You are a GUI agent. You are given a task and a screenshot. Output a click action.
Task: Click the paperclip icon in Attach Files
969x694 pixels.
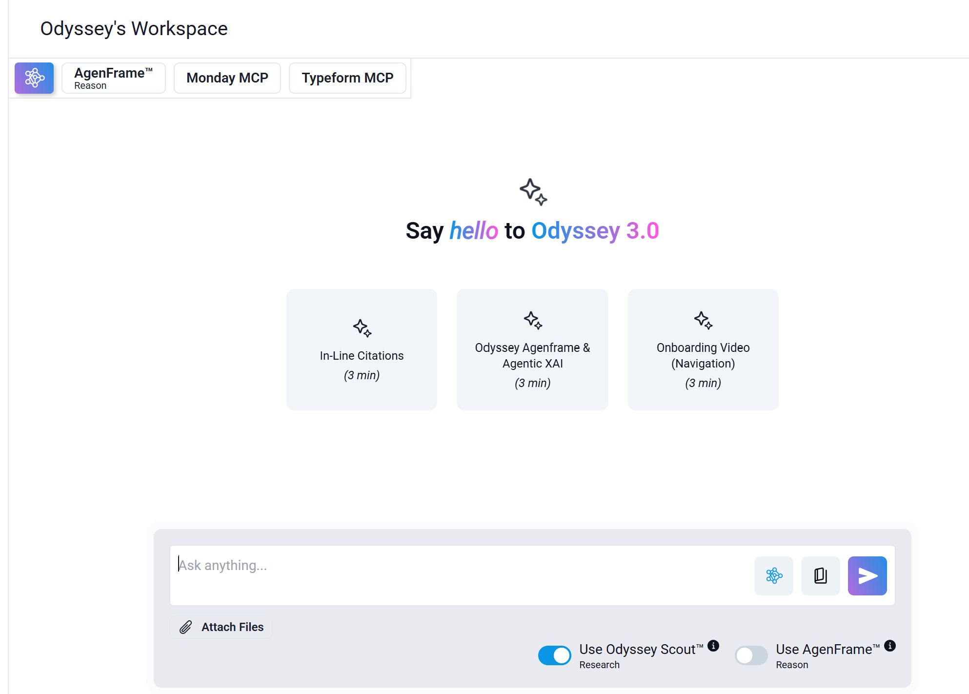coord(186,627)
